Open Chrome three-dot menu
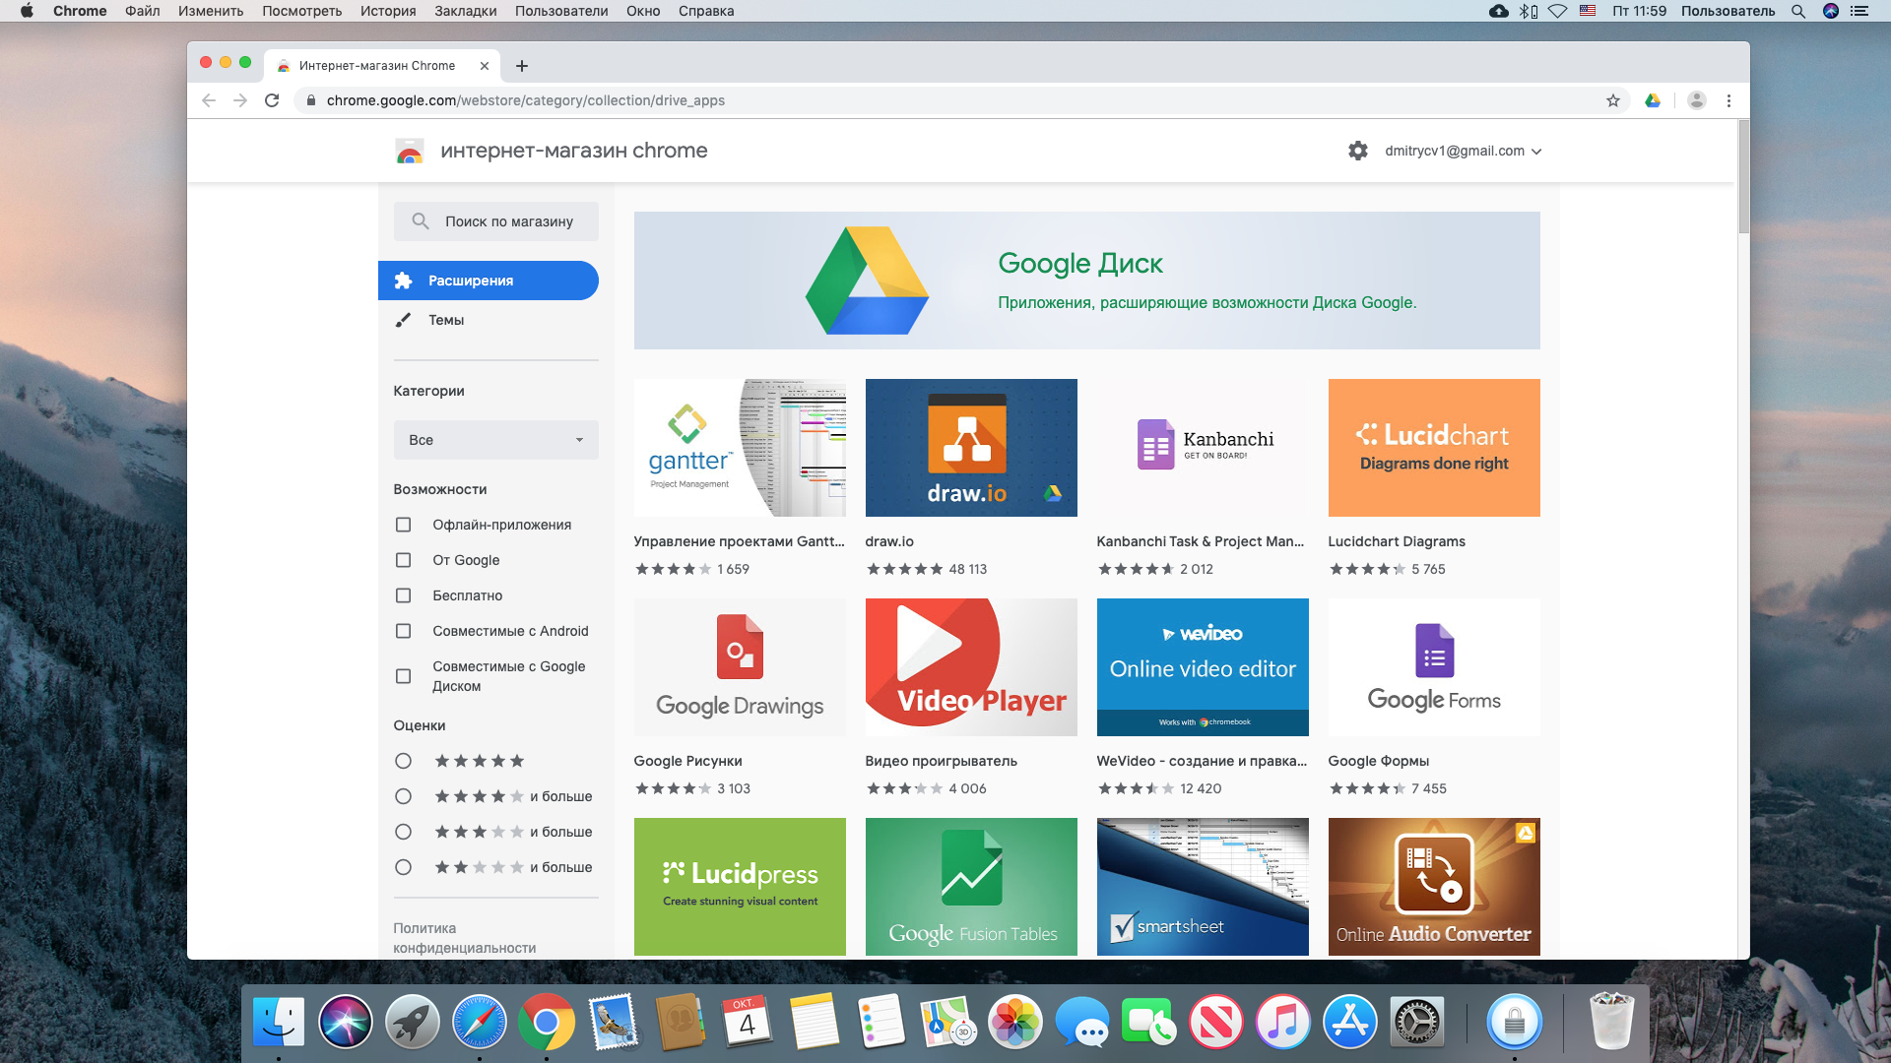 pyautogui.click(x=1728, y=100)
